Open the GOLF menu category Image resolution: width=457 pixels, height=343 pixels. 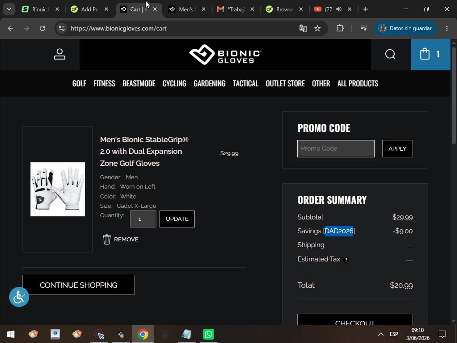coord(79,84)
